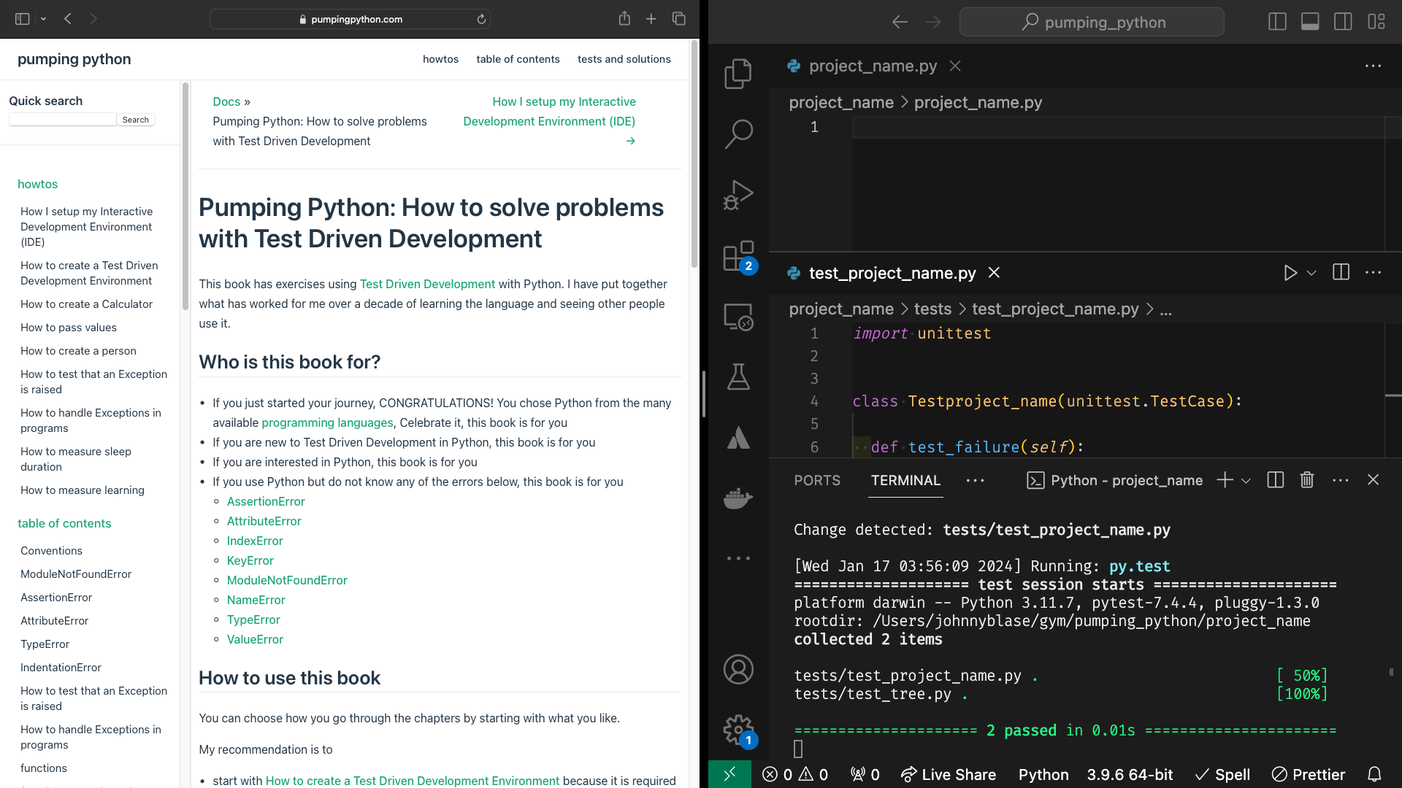This screenshot has width=1402, height=788.
Task: Share the Safari page
Action: pyautogui.click(x=624, y=18)
